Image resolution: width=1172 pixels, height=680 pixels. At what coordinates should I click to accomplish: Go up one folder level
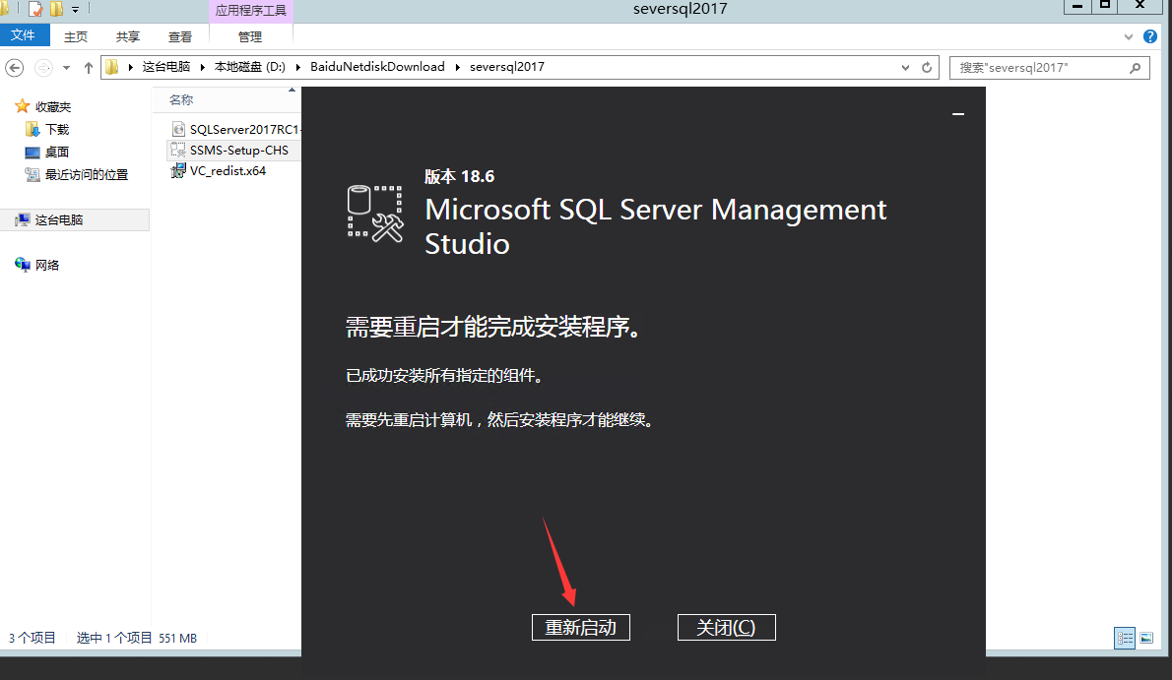pos(89,68)
